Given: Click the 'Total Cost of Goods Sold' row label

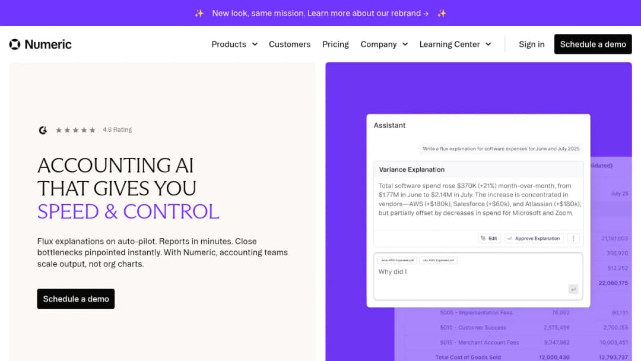Looking at the screenshot, I should (468, 357).
